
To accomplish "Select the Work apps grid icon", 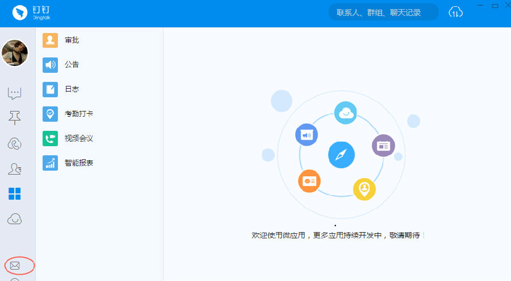I will click(14, 193).
